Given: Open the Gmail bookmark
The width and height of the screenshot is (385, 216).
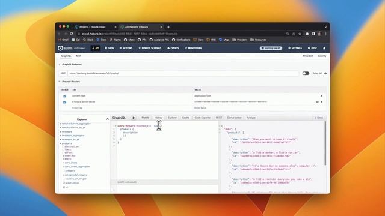Looking at the screenshot, I should [x=63, y=40].
